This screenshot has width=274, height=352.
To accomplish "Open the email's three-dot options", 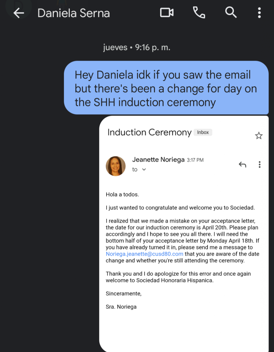I will [x=259, y=164].
